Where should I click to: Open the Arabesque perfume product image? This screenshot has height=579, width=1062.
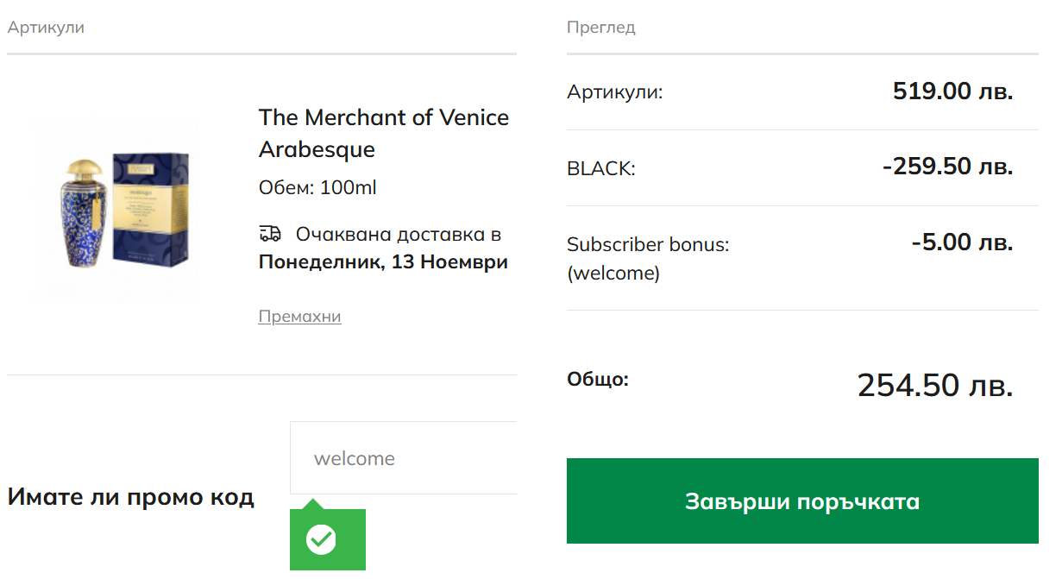118,211
